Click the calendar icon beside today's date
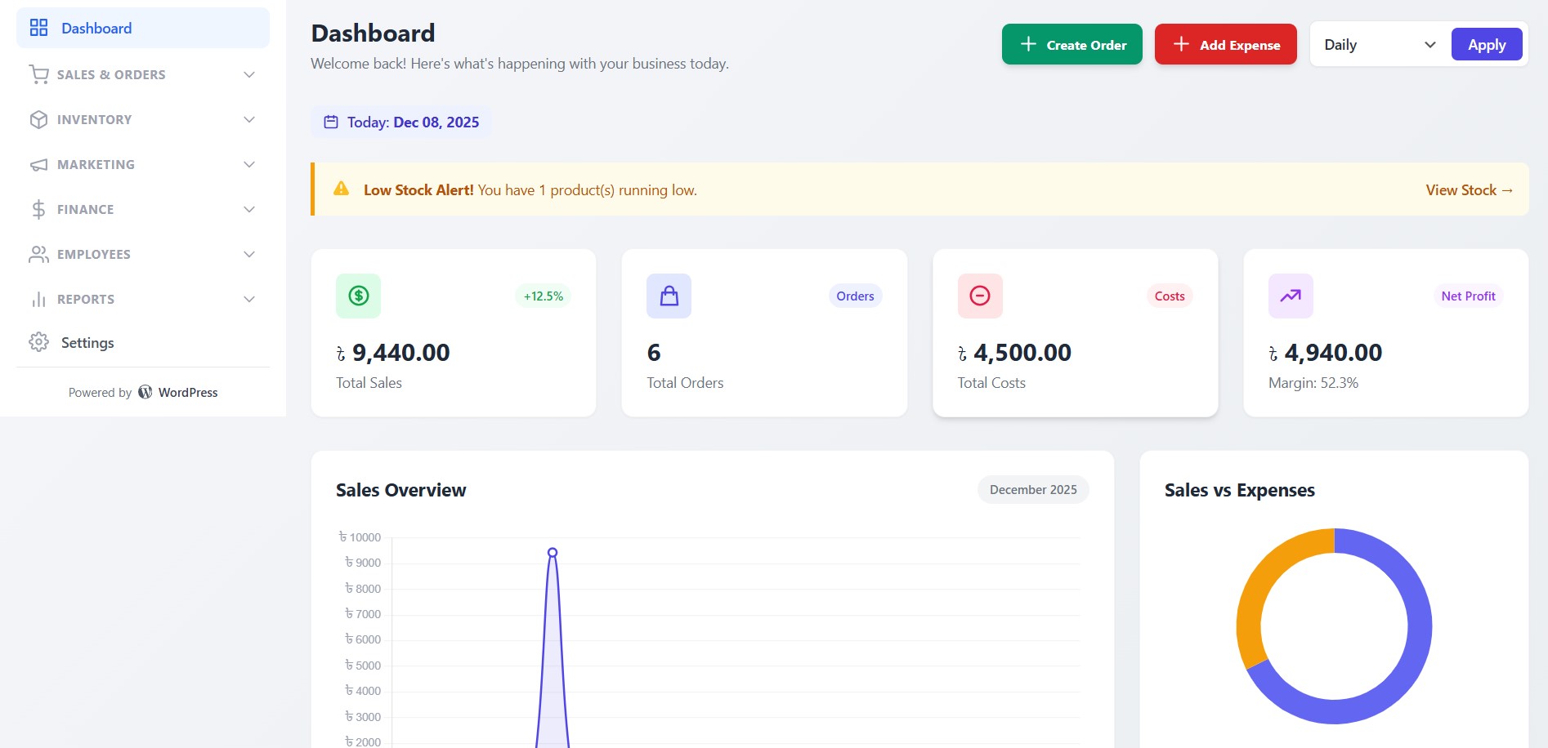Viewport: 1548px width, 748px height. coord(331,121)
